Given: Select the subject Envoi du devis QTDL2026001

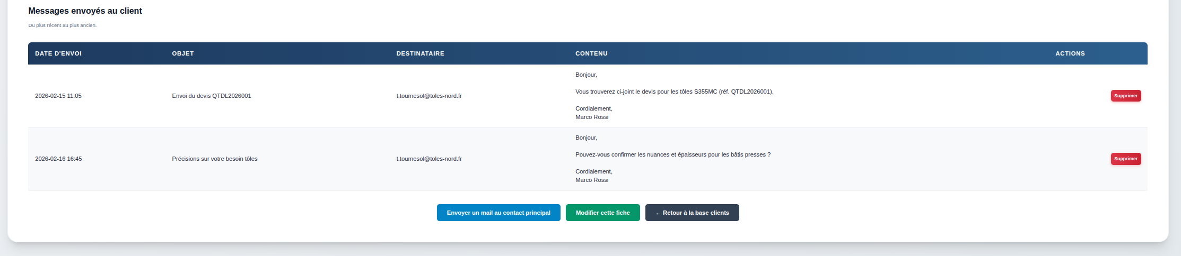Looking at the screenshot, I should pos(212,96).
